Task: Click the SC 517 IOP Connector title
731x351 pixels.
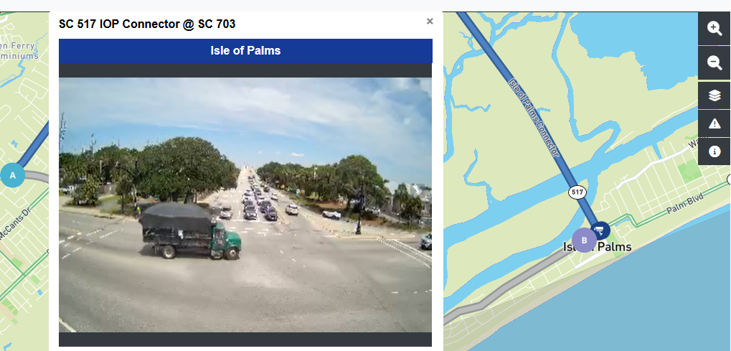Action: [147, 24]
